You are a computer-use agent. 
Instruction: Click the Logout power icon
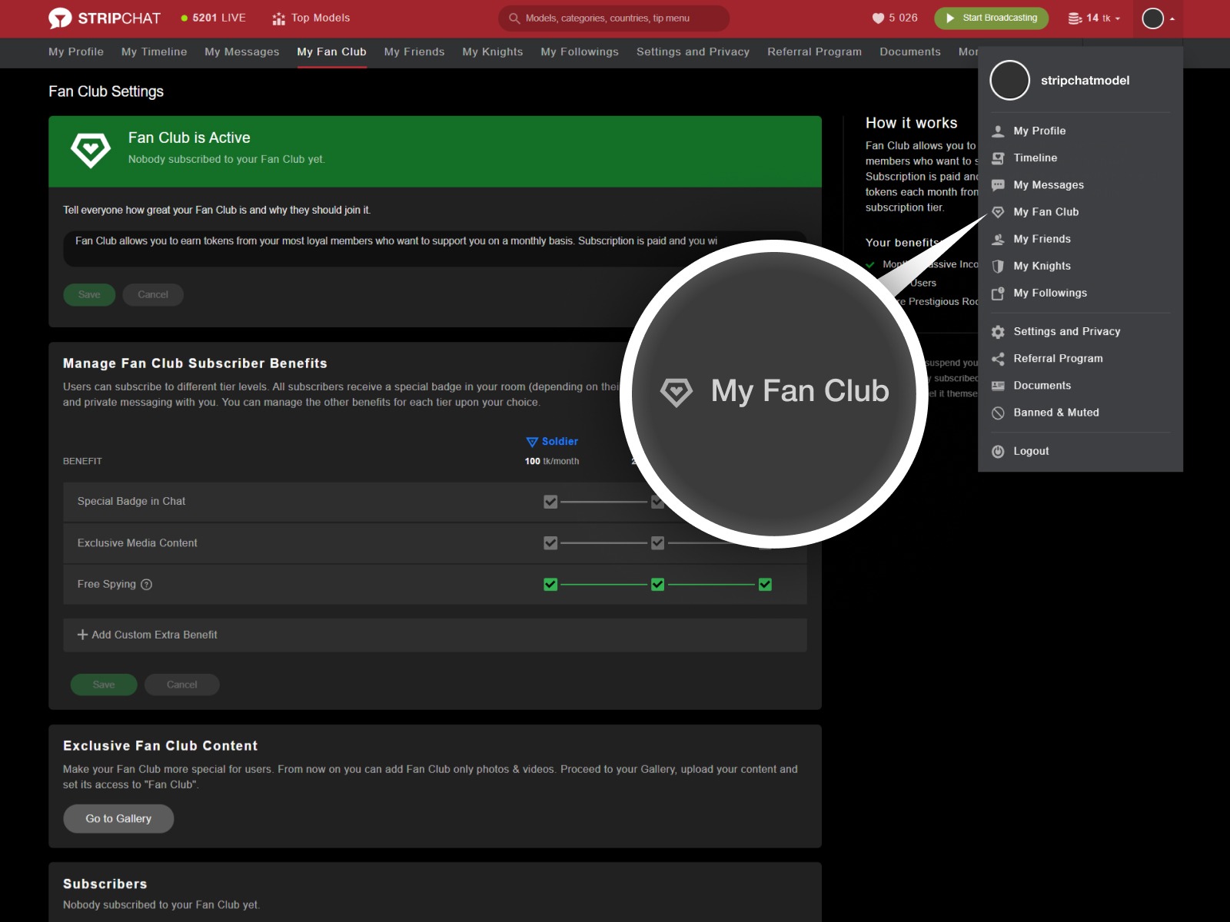coord(998,451)
